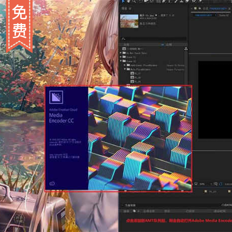
Task: Click the Media Encoder logo on splash screen
Action: 56,97
